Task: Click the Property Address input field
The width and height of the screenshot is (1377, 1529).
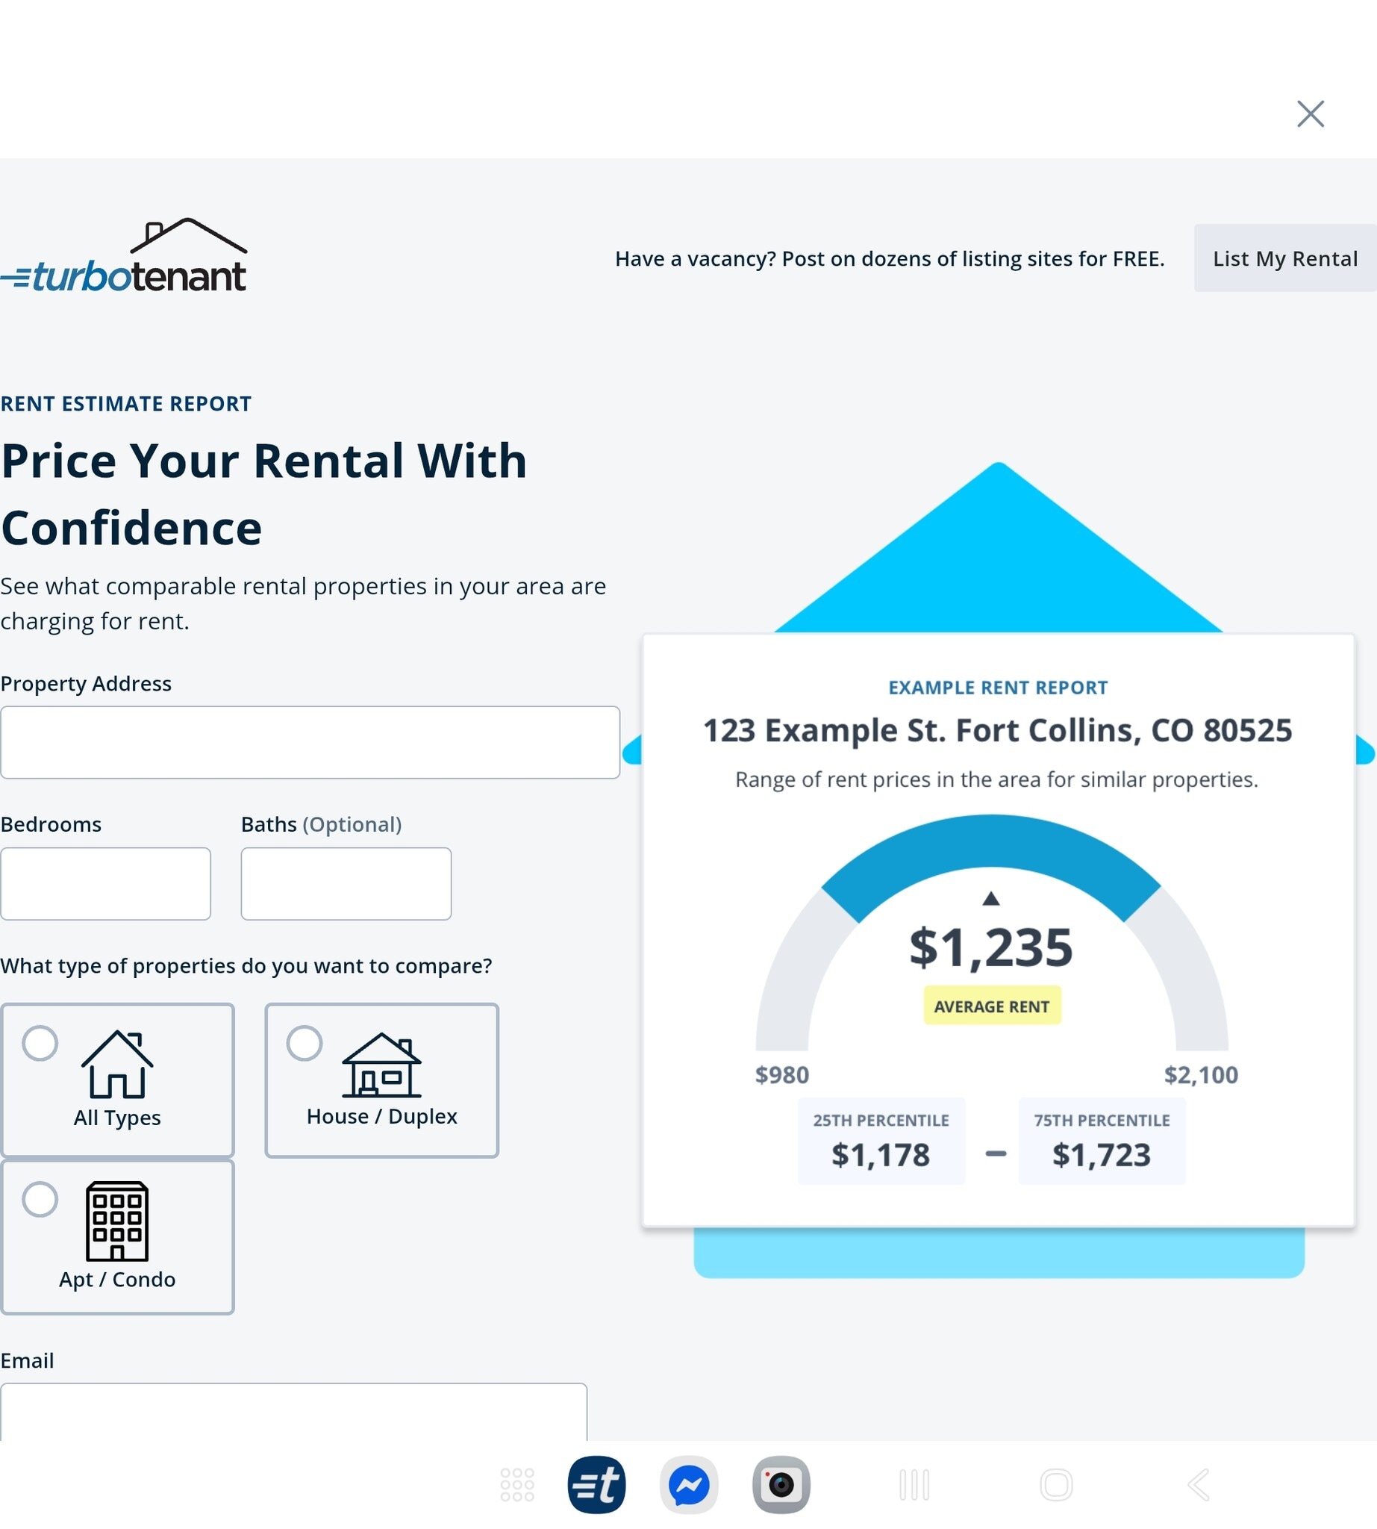Action: [x=310, y=742]
